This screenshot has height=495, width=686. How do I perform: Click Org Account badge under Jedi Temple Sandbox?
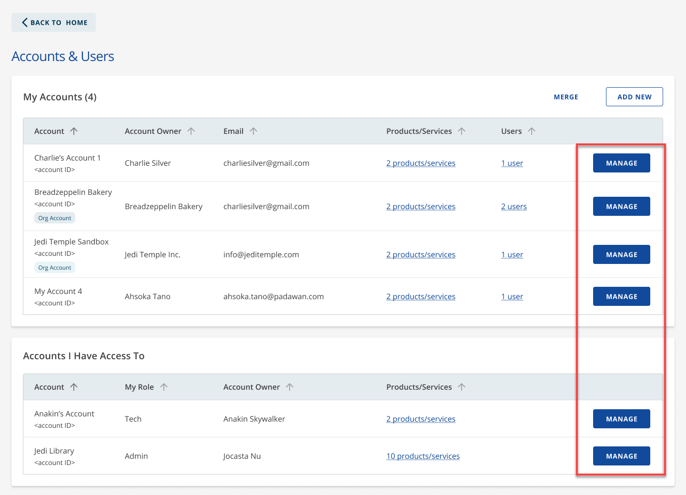pyautogui.click(x=55, y=268)
